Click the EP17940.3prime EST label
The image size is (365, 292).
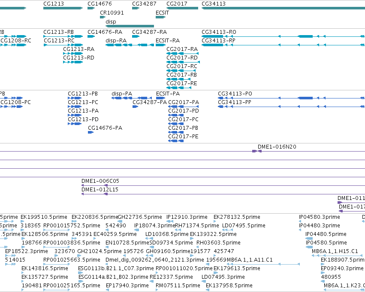click(127, 286)
